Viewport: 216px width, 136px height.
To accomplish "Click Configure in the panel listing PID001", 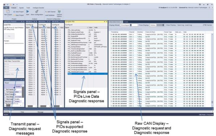I will (x=29, y=25).
